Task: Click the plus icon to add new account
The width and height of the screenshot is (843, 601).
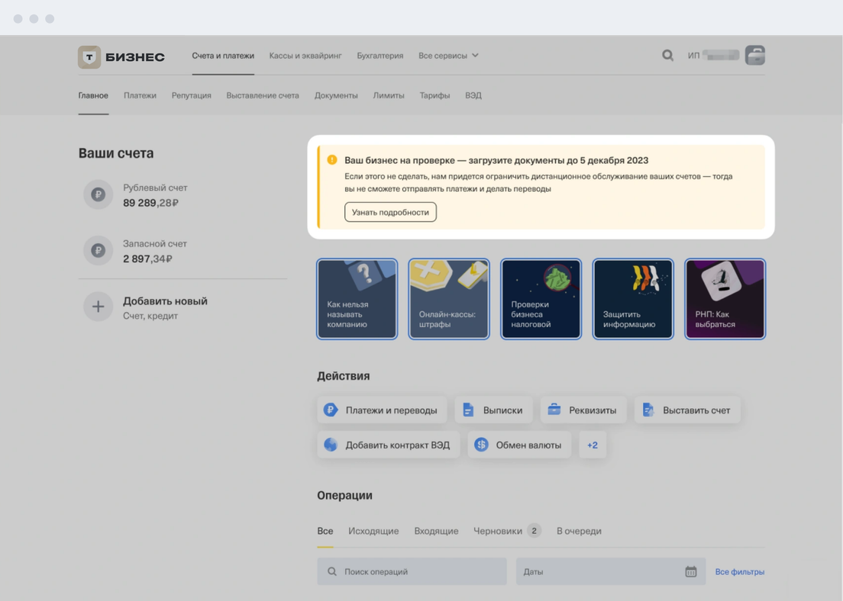Action: (98, 307)
